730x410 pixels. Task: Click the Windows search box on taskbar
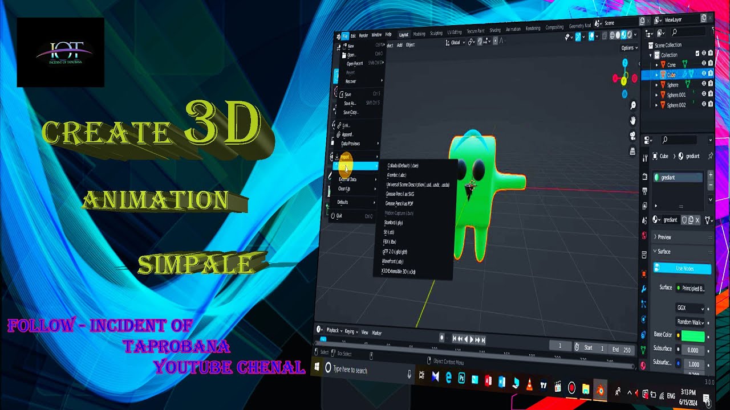point(368,370)
